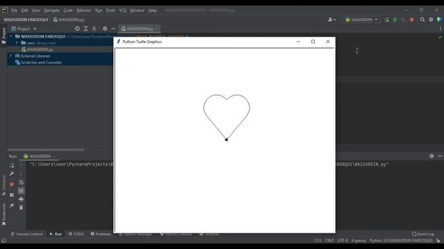Open the File menu
This screenshot has height=249, width=444.
point(14,10)
